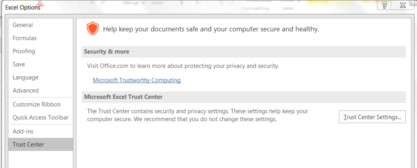The height and width of the screenshot is (168, 417).
Task: Click the Visit Office.com description text
Action: point(183,66)
